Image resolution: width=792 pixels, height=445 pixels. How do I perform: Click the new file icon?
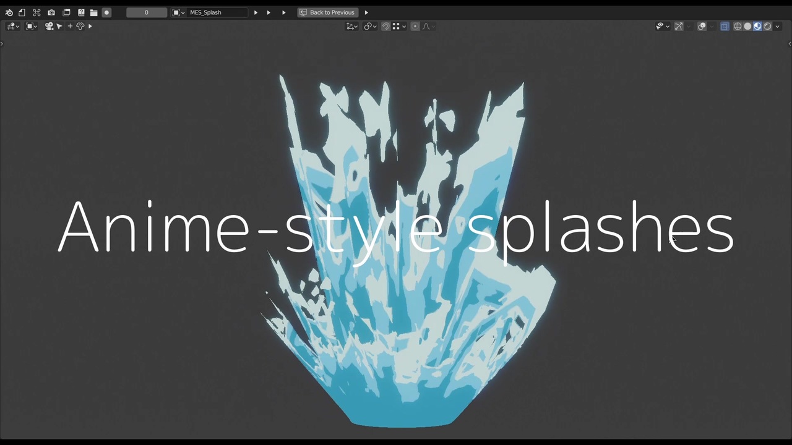[x=22, y=12]
